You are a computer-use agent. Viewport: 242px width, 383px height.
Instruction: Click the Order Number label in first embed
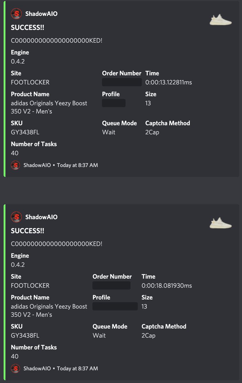point(121,73)
